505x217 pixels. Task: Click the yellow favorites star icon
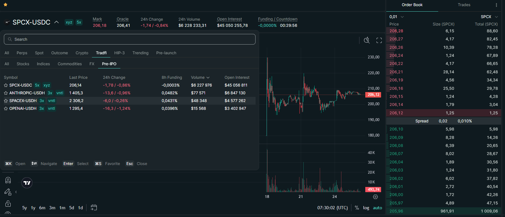5,5
